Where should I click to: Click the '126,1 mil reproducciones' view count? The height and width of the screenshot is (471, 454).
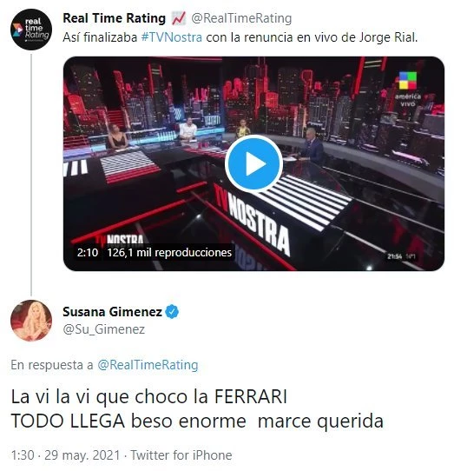169,252
